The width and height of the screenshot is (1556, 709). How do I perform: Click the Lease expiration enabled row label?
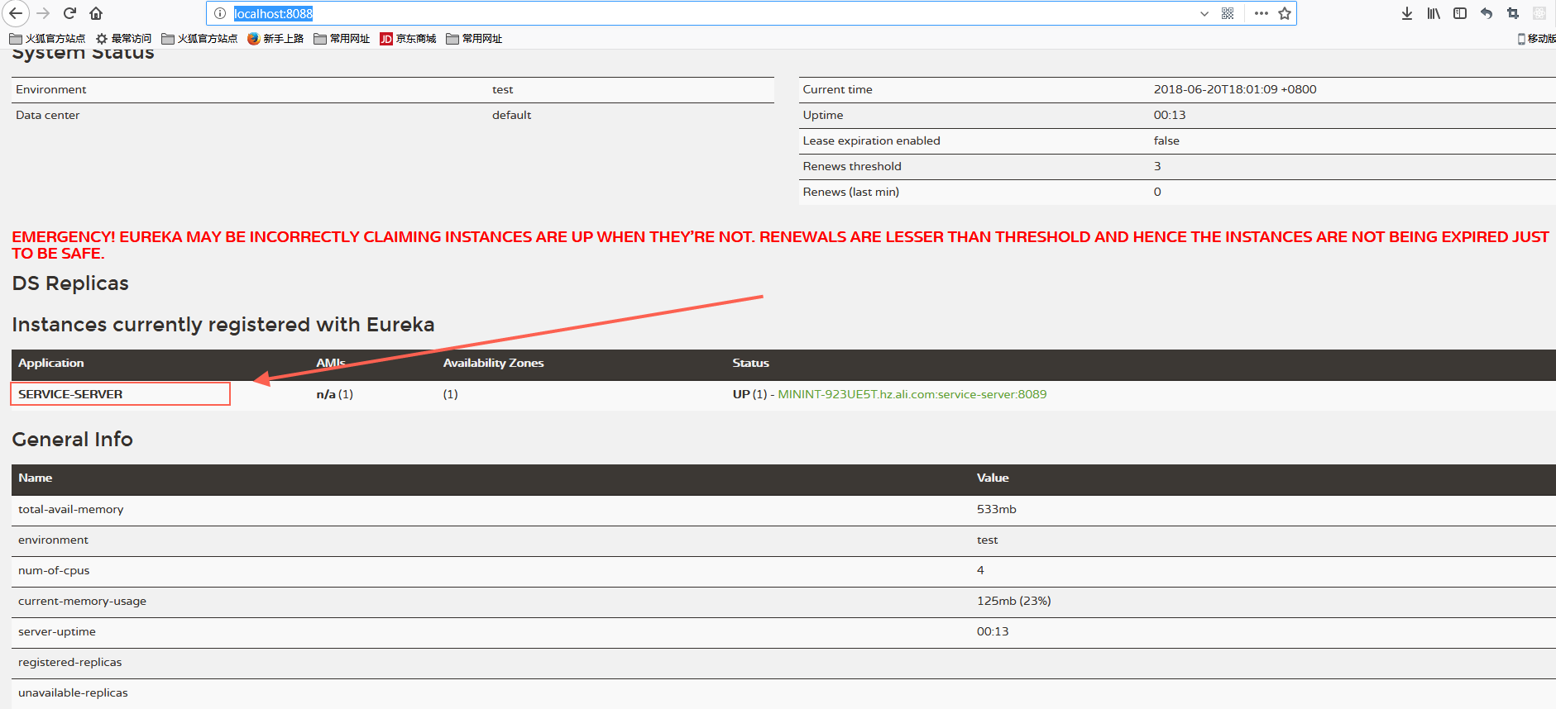(x=871, y=140)
